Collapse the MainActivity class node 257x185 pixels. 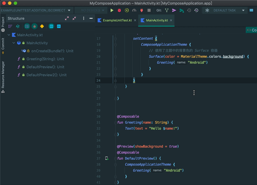click(14, 43)
